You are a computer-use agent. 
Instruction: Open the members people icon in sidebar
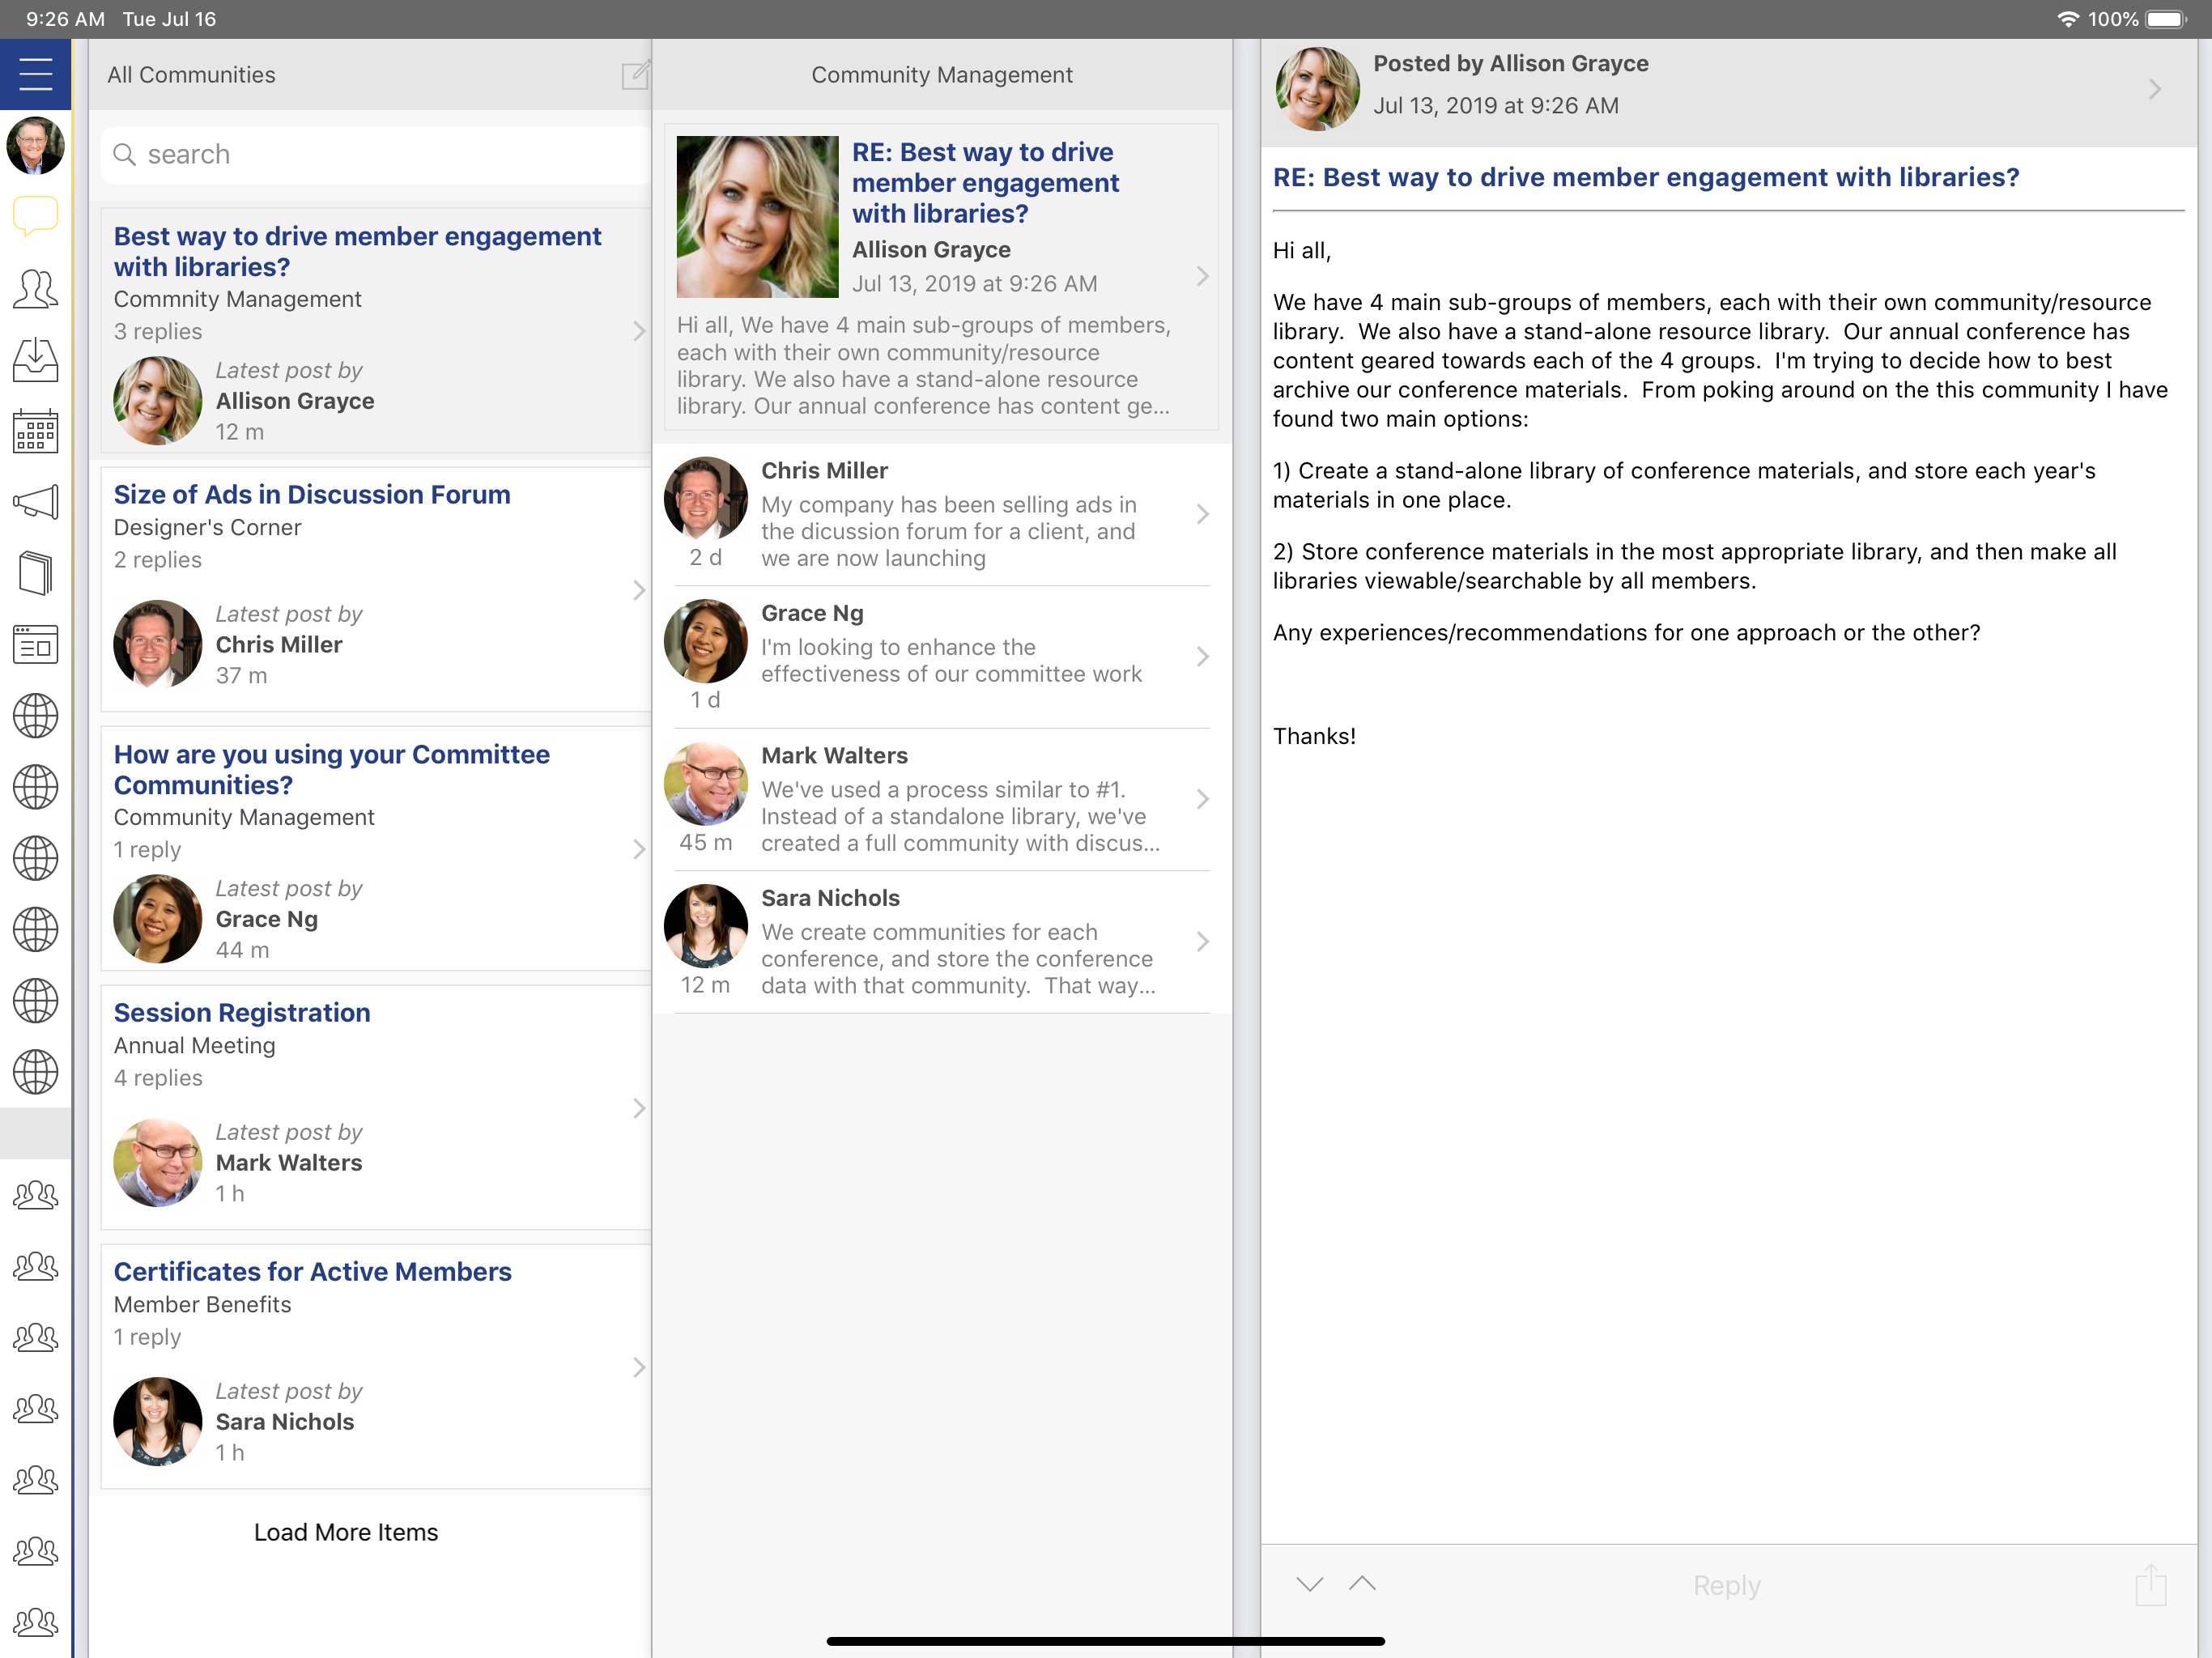[35, 288]
